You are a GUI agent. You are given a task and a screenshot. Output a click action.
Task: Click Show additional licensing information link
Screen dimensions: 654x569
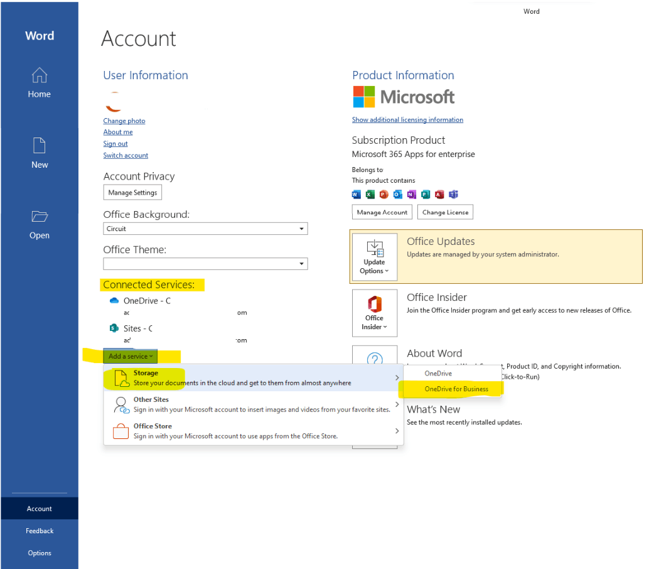(408, 119)
